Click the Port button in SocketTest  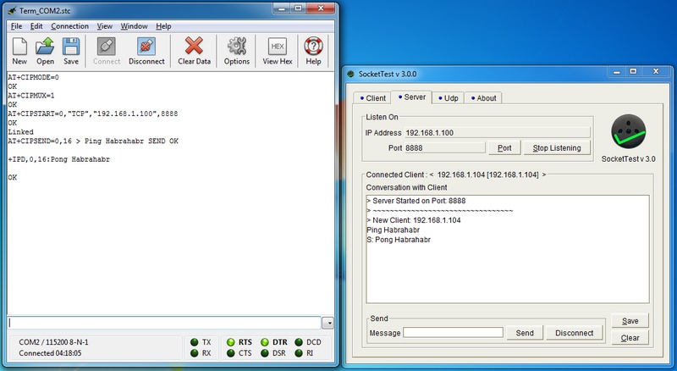coord(504,148)
